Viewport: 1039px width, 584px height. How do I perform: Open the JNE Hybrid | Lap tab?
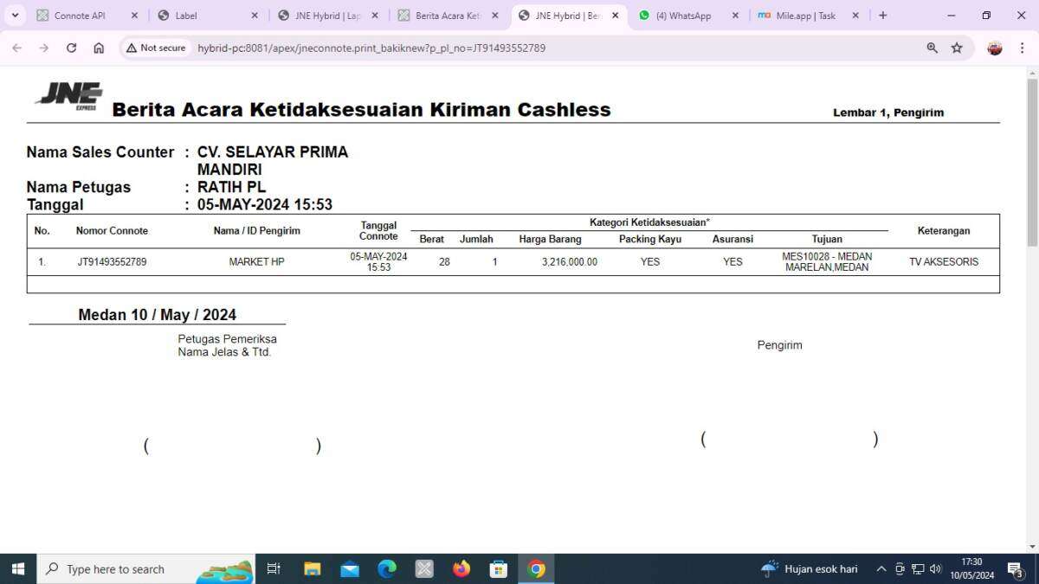click(328, 16)
